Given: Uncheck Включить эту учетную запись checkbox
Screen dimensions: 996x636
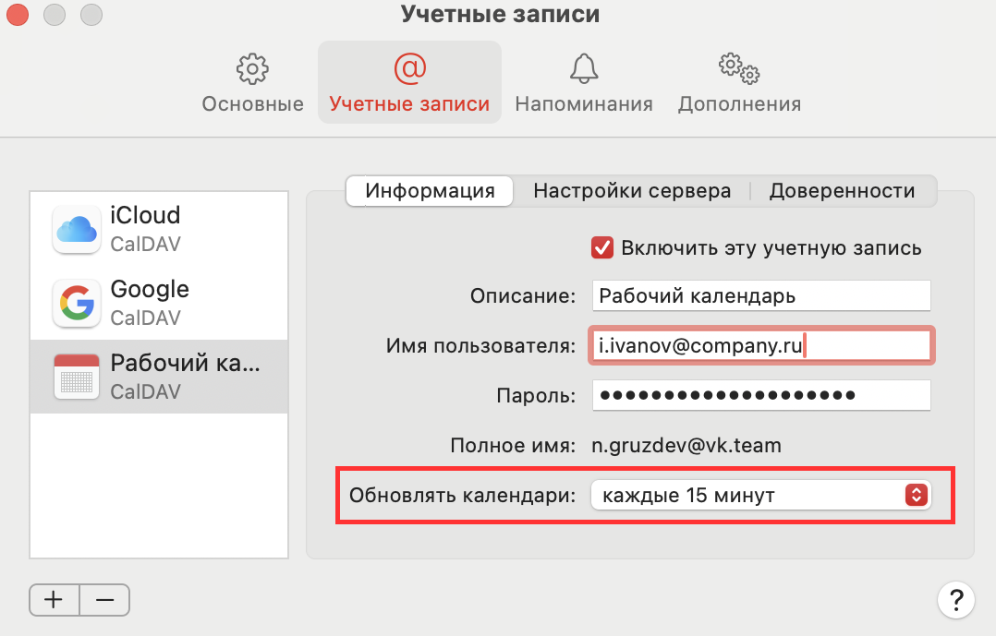Looking at the screenshot, I should point(602,247).
